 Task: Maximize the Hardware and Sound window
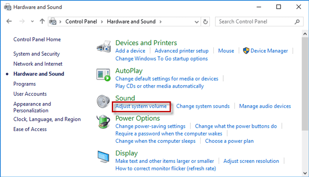click(279, 7)
